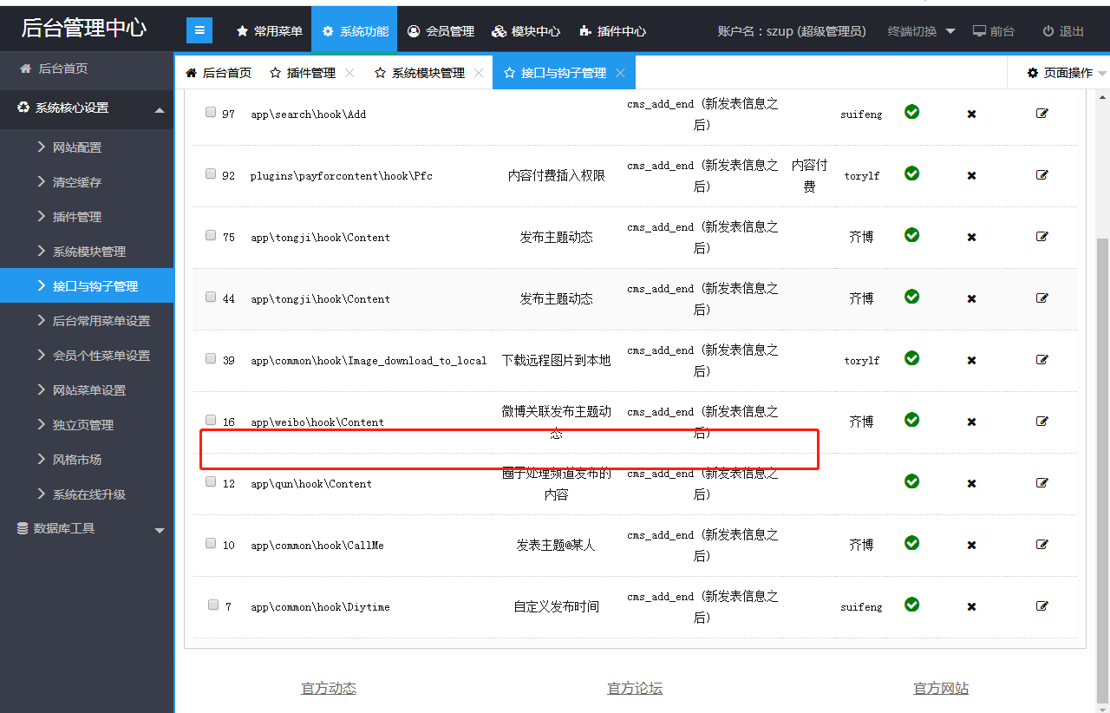The width and height of the screenshot is (1110, 713).
Task: Collapse the 系统核心设置 sidebar section
Action: (160, 109)
